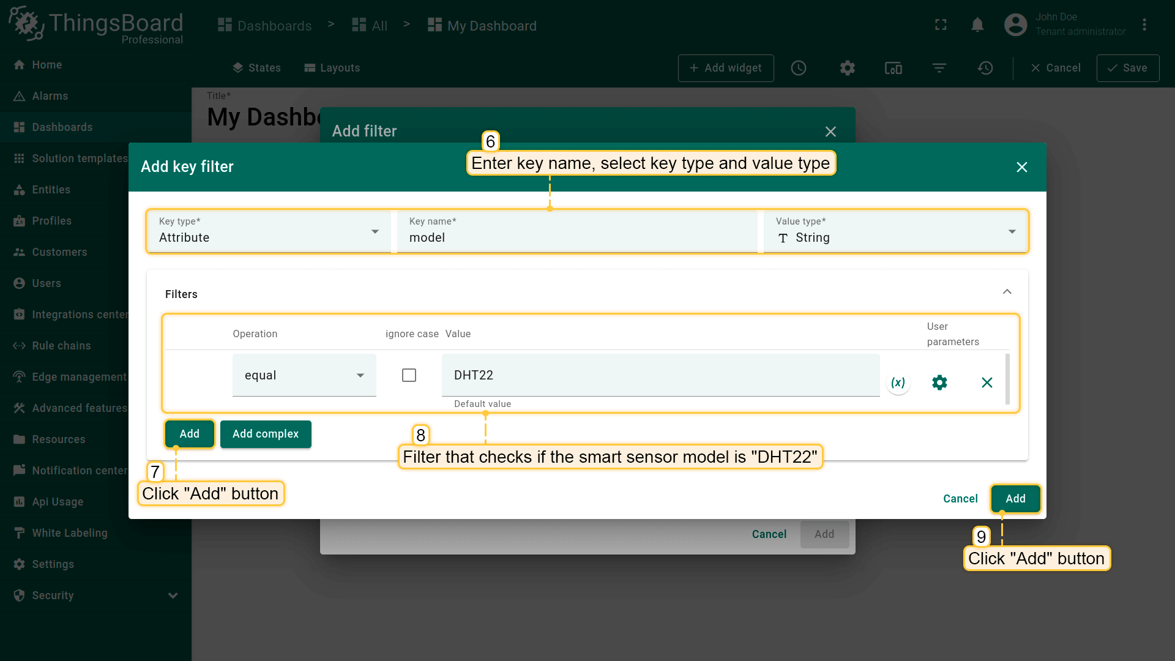Go to Alarms menu item
Viewport: 1175px width, 661px height.
coord(50,96)
